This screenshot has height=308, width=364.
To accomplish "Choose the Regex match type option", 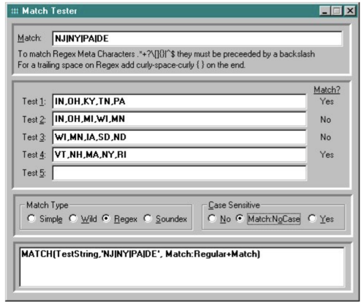I will click(x=105, y=219).
